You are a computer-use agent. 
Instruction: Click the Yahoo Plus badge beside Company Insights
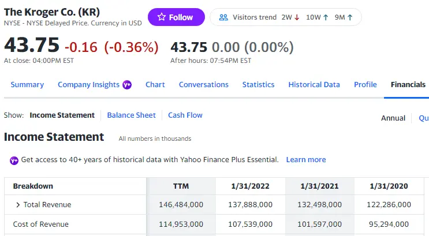(127, 85)
